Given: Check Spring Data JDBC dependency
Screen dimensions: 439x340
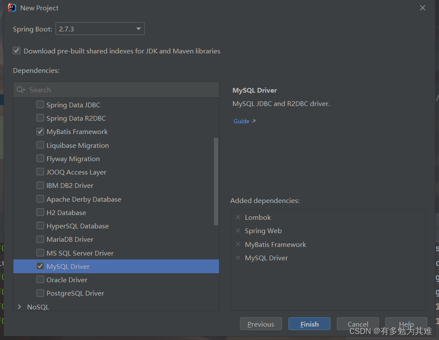Looking at the screenshot, I should pyautogui.click(x=40, y=105).
